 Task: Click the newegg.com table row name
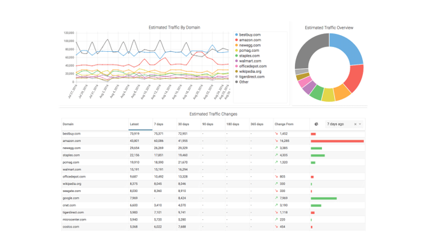click(71, 148)
